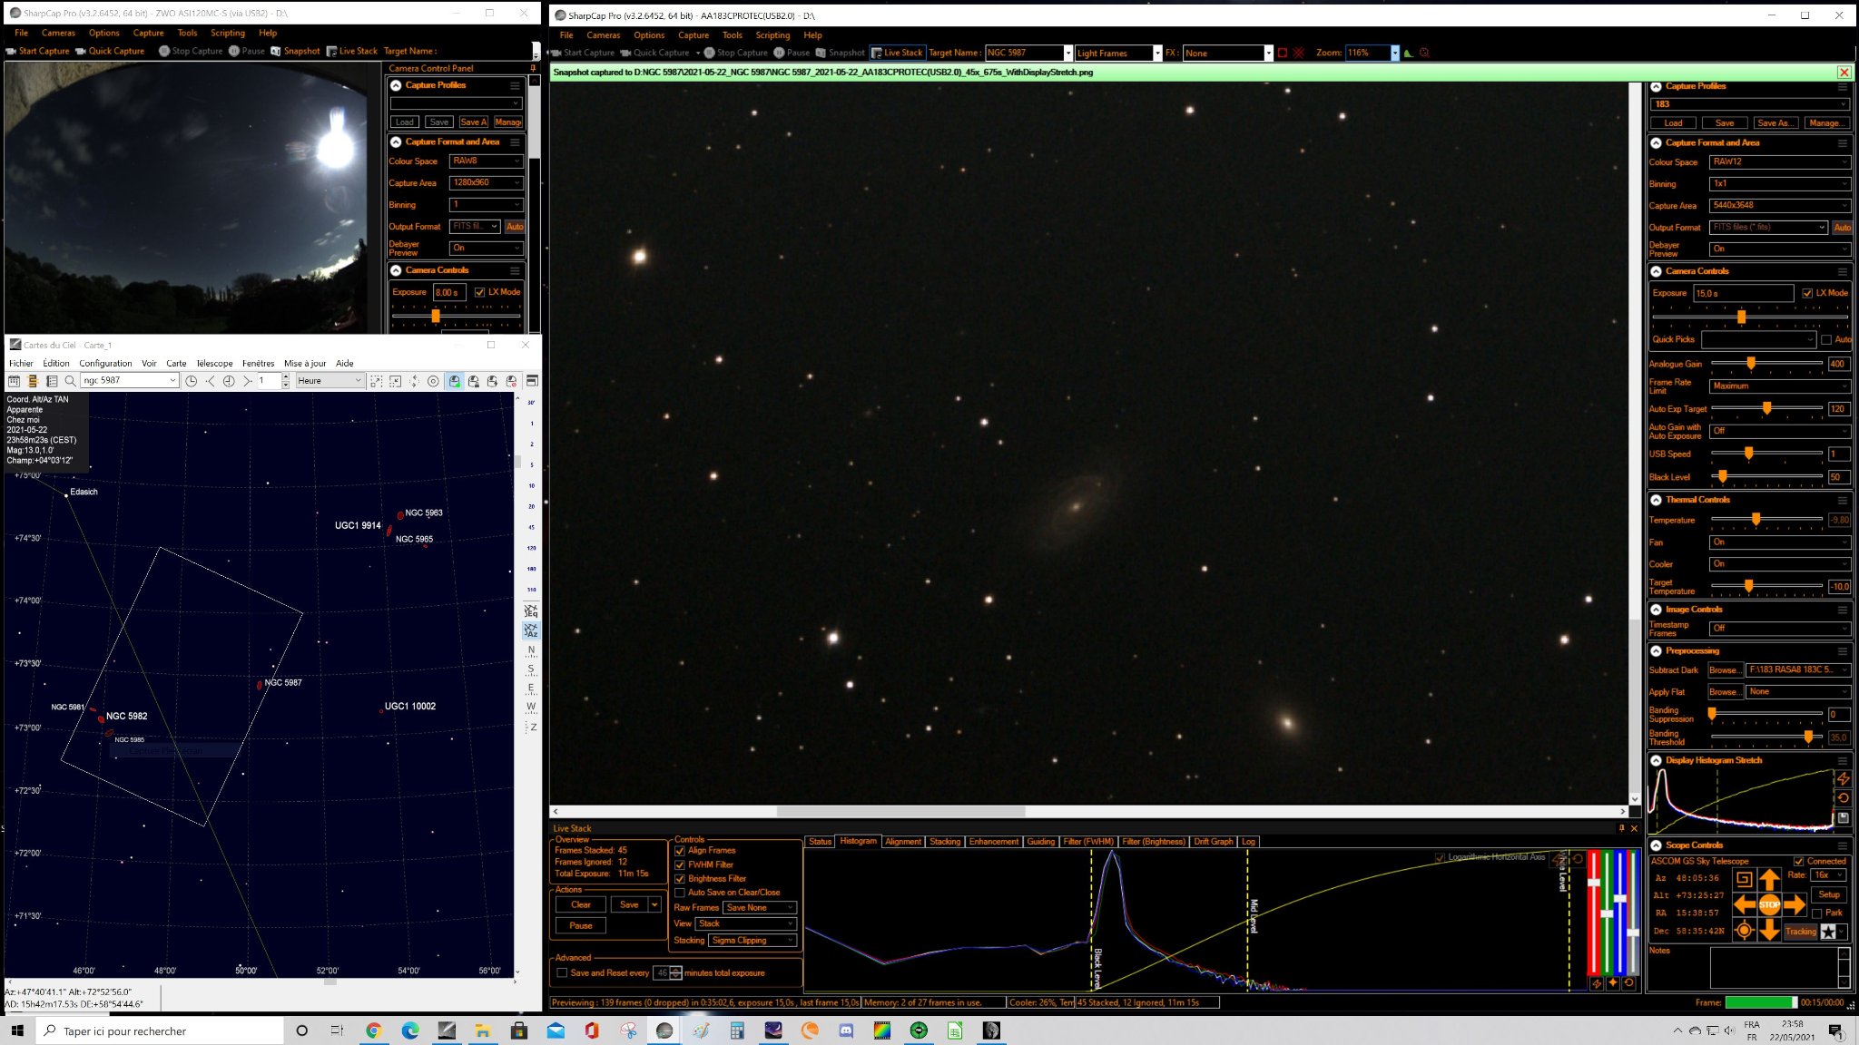Click the Tracking button
This screenshot has width=1859, height=1045.
tap(1801, 932)
